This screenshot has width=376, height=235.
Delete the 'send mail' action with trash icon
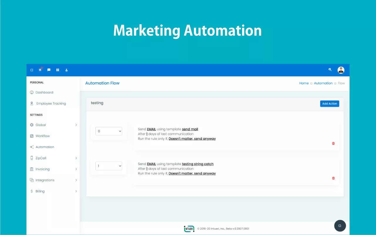333,143
